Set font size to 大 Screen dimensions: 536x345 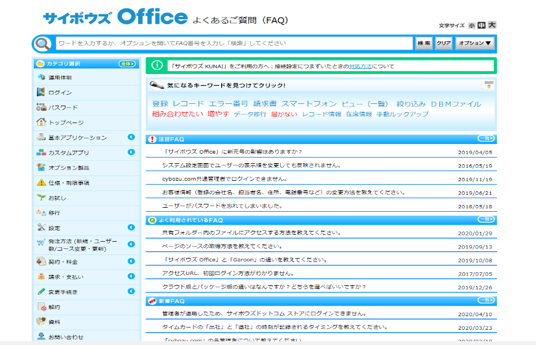click(x=492, y=25)
